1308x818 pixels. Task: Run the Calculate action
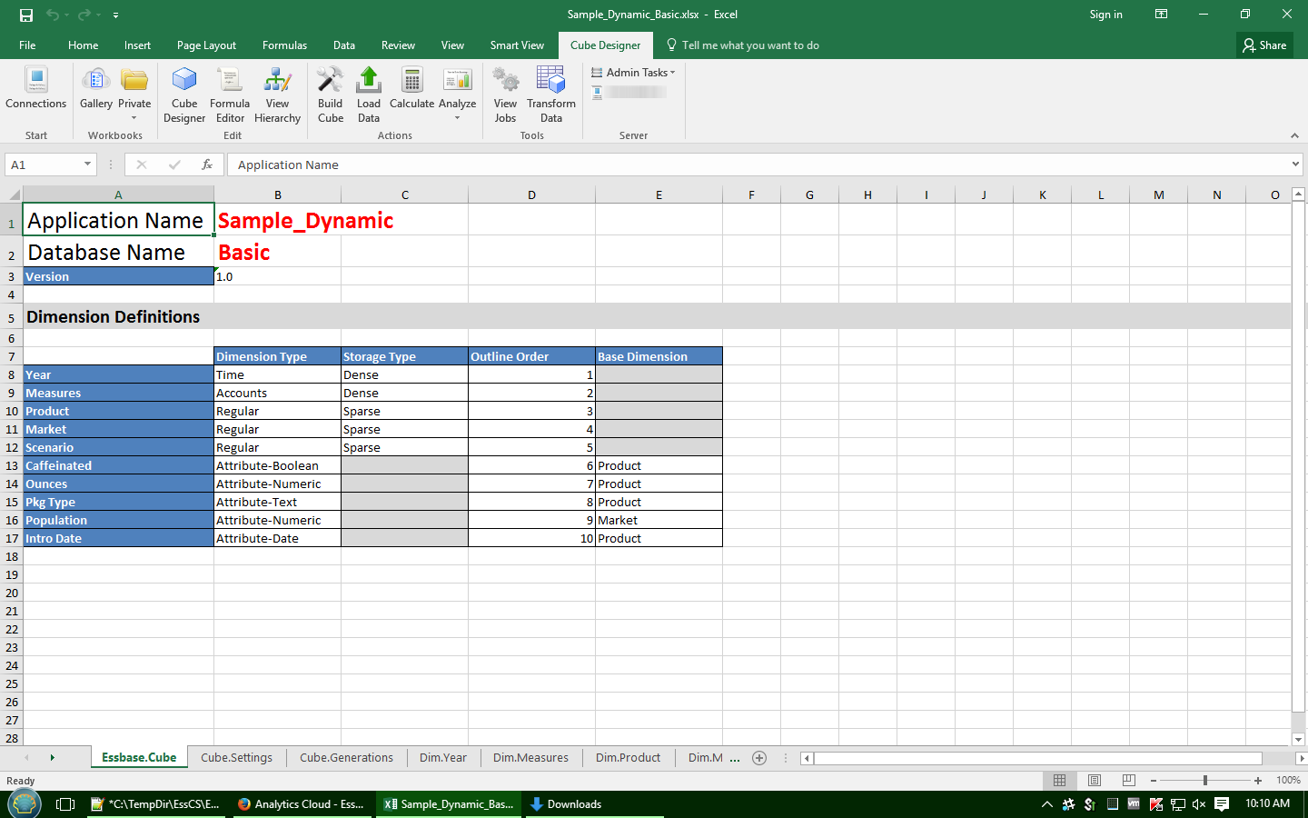point(412,89)
